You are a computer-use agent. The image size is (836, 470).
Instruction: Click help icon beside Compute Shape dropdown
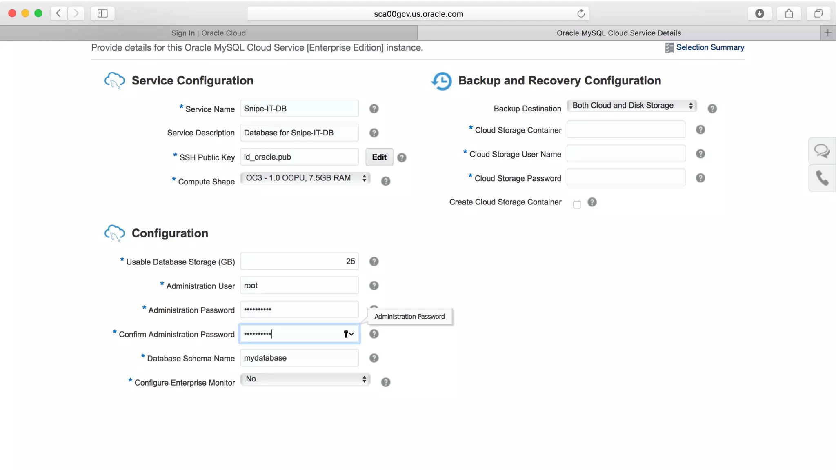[x=385, y=181]
